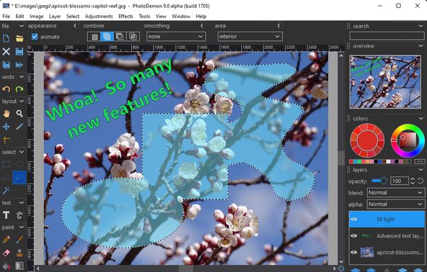Image resolution: width=427 pixels, height=272 pixels.
Task: Save the image with the floppy disk icon
Action: click(19, 51)
